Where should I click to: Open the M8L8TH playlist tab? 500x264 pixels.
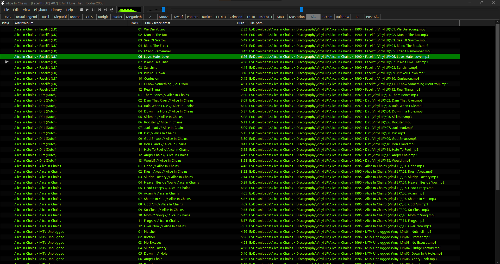[x=266, y=17]
